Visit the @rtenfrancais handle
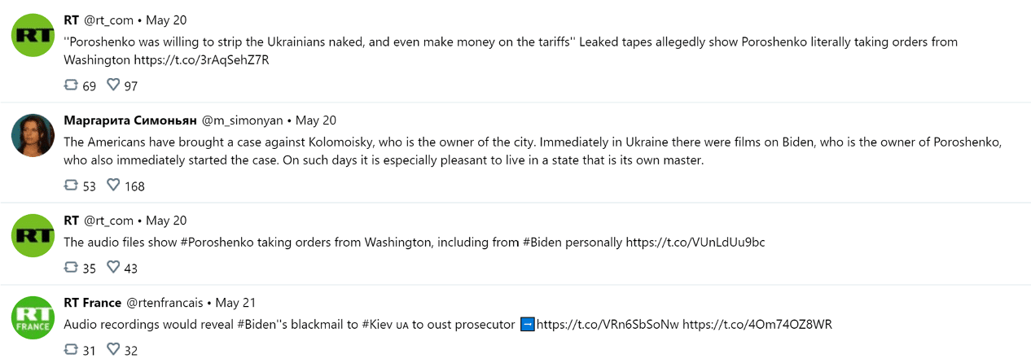This screenshot has height=363, width=1031. pos(165,303)
